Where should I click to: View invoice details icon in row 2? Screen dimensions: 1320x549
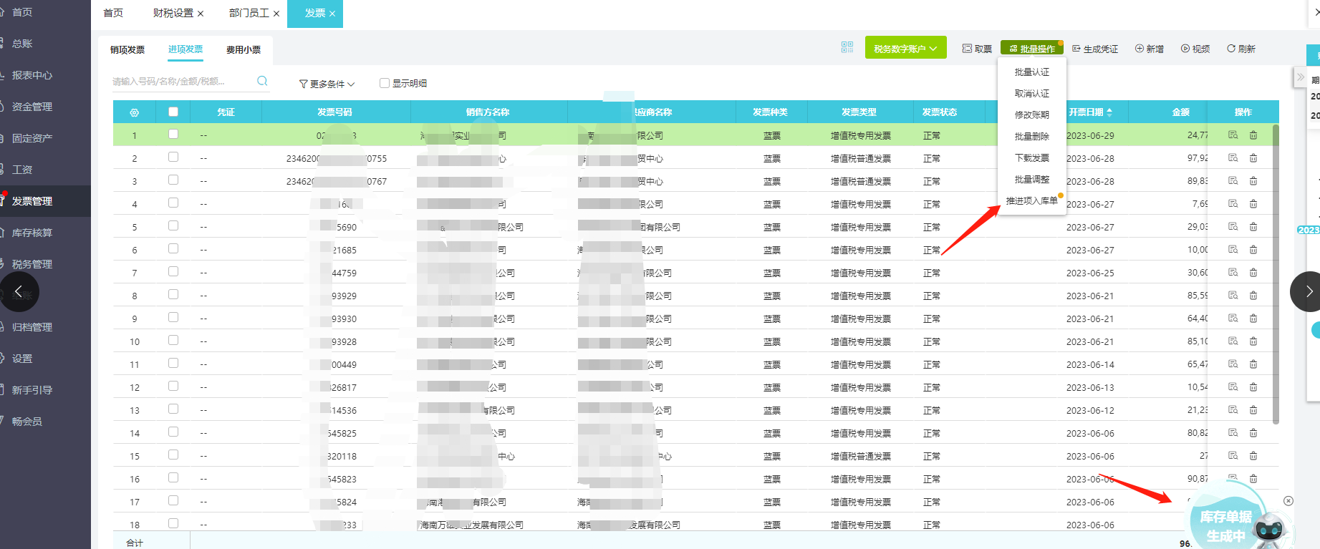tap(1233, 158)
